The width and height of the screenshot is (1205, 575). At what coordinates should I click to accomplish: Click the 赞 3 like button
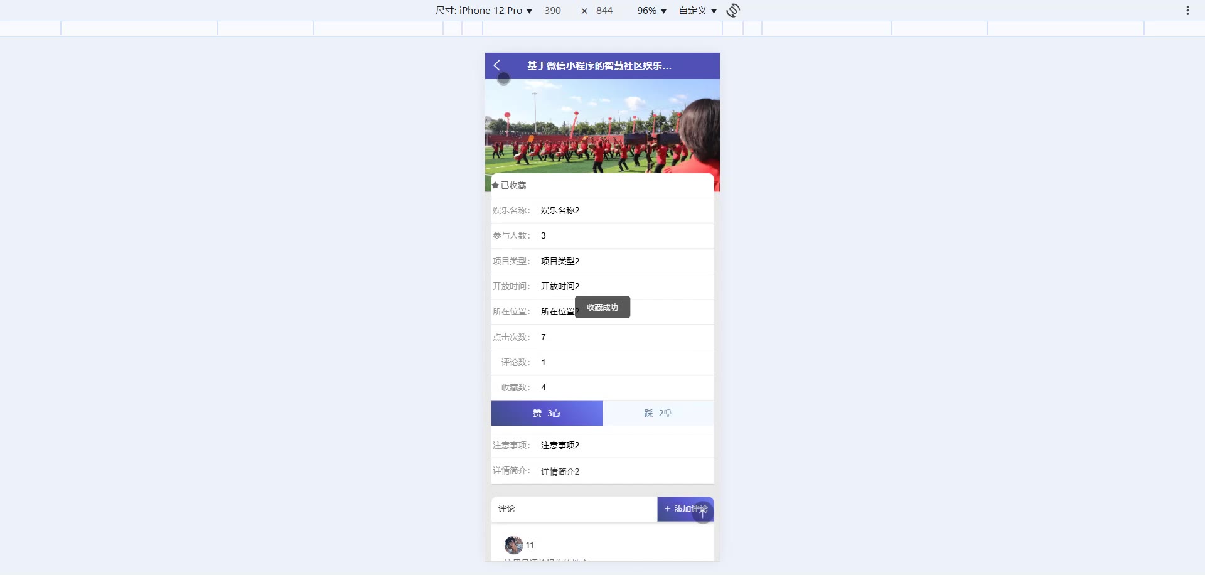(547, 413)
